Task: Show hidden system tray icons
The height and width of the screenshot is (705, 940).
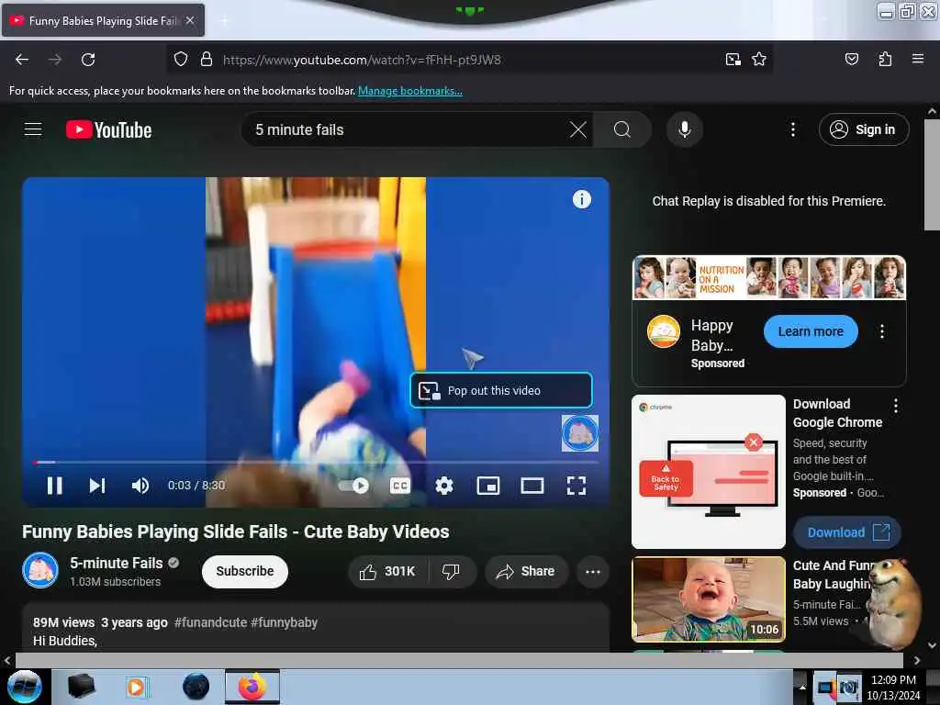Action: [x=802, y=687]
